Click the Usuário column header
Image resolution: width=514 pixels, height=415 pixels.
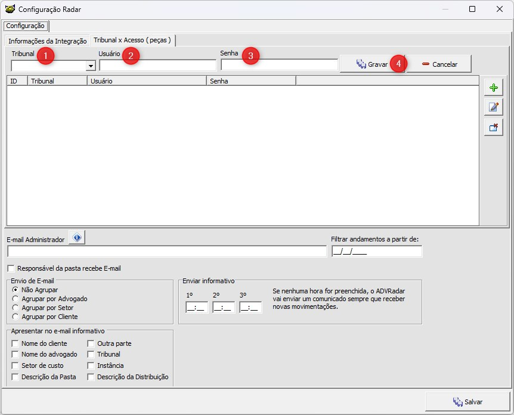pyautogui.click(x=147, y=81)
